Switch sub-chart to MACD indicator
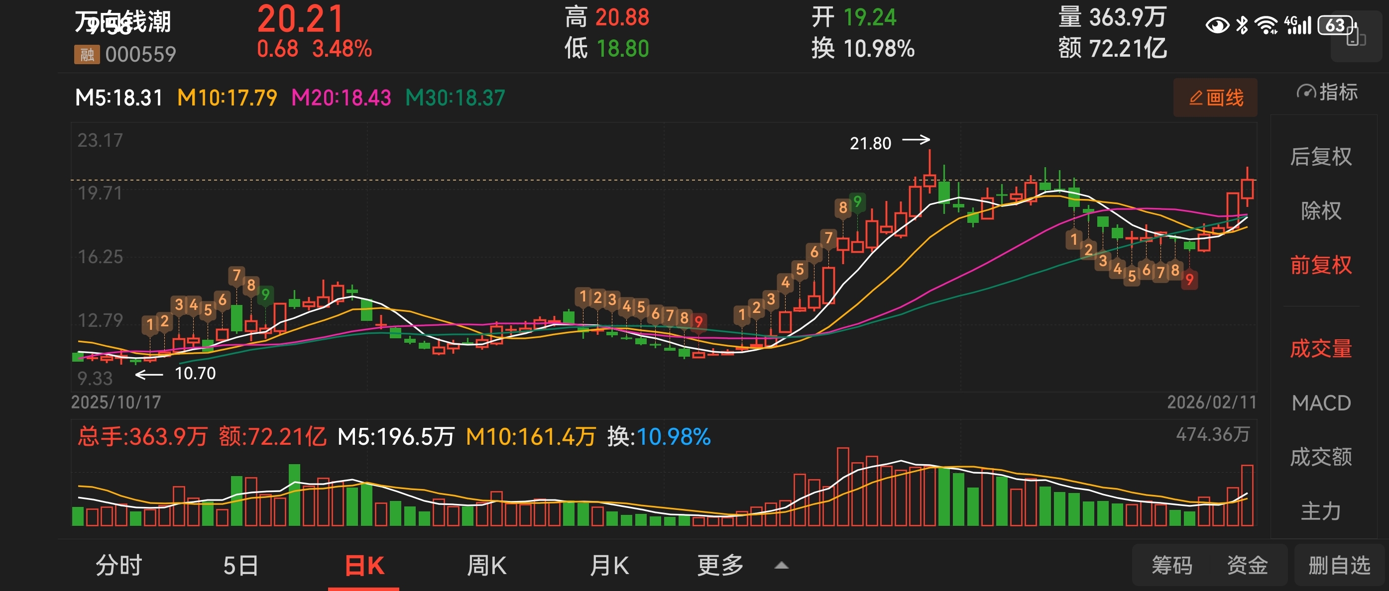1389x591 pixels. tap(1320, 403)
